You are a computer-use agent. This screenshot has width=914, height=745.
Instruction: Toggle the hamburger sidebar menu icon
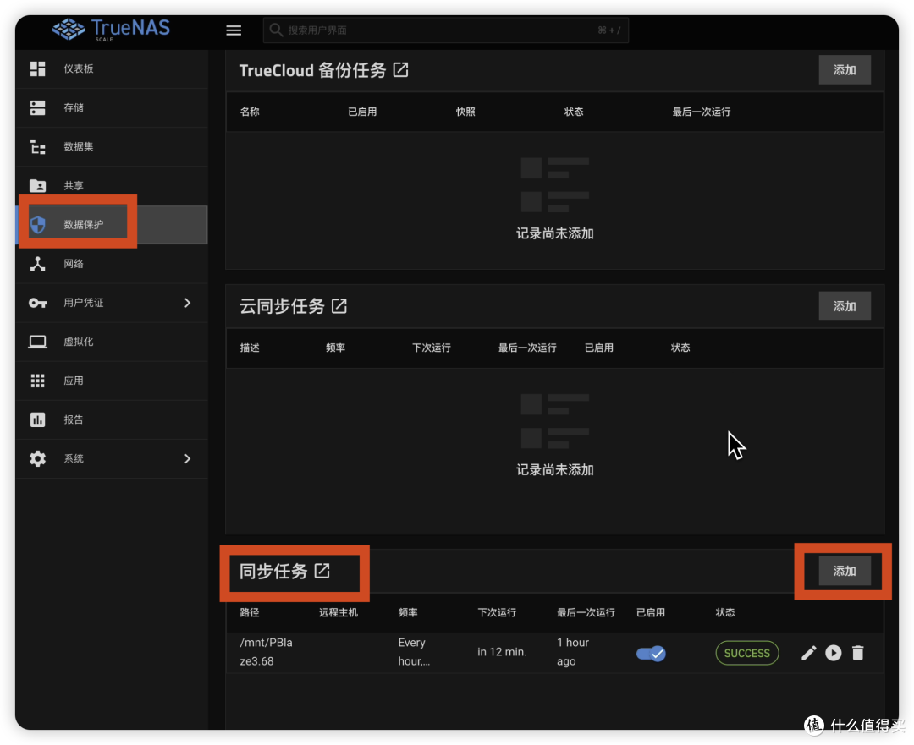pyautogui.click(x=234, y=30)
